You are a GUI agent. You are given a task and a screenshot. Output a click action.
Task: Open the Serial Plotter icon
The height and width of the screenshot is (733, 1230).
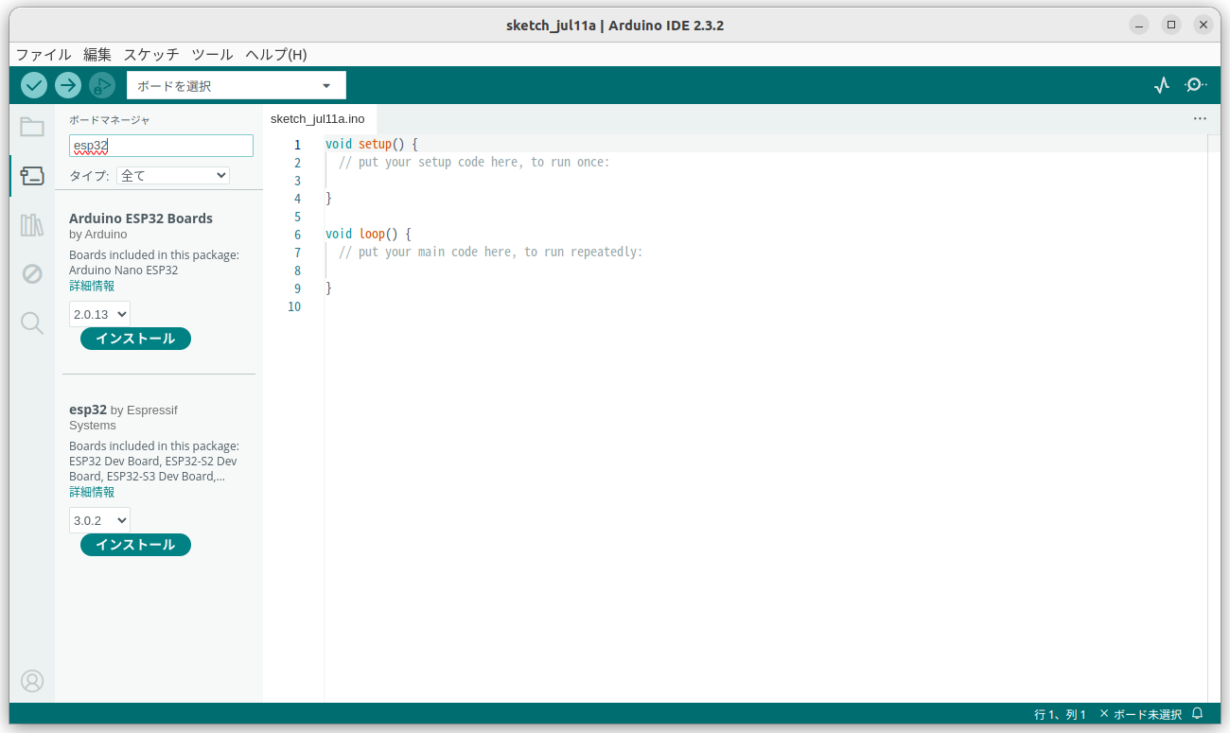point(1161,85)
